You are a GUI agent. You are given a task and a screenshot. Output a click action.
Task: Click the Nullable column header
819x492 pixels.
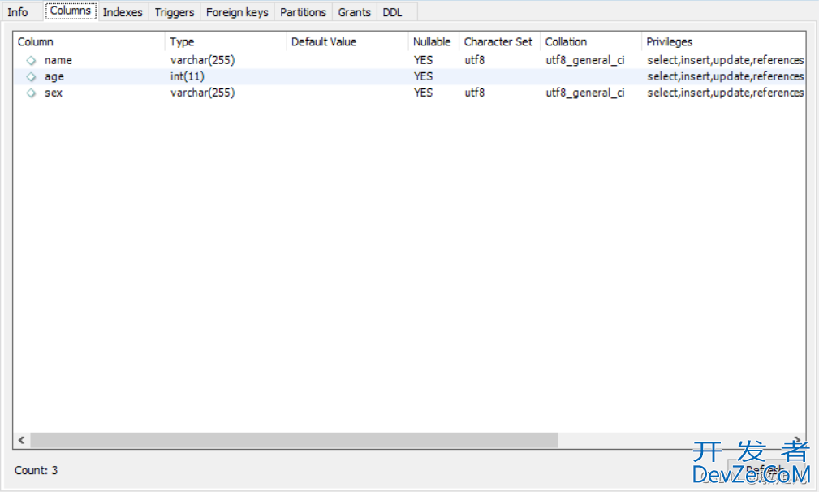[x=433, y=41]
